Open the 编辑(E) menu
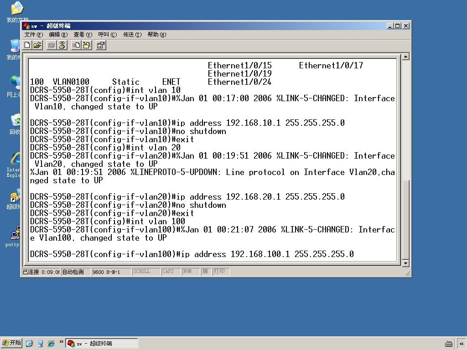Screen dimensions: 467x350 pyautogui.click(x=58, y=35)
